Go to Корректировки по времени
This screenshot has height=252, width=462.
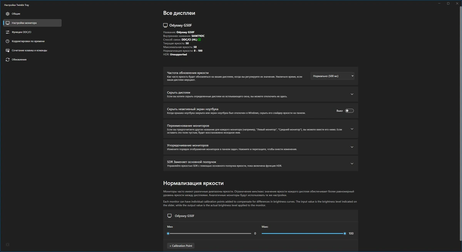(32, 41)
